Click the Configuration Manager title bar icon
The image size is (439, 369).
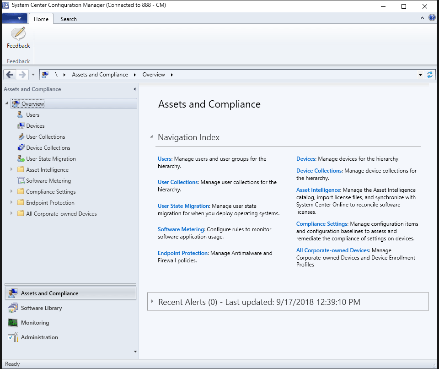tap(5, 5)
